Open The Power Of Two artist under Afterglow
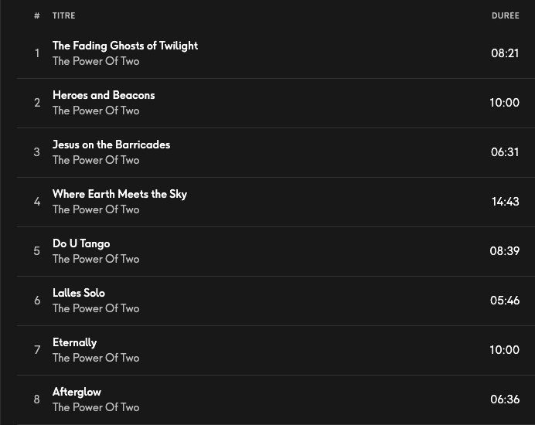The height and width of the screenshot is (425, 535). tap(96, 407)
